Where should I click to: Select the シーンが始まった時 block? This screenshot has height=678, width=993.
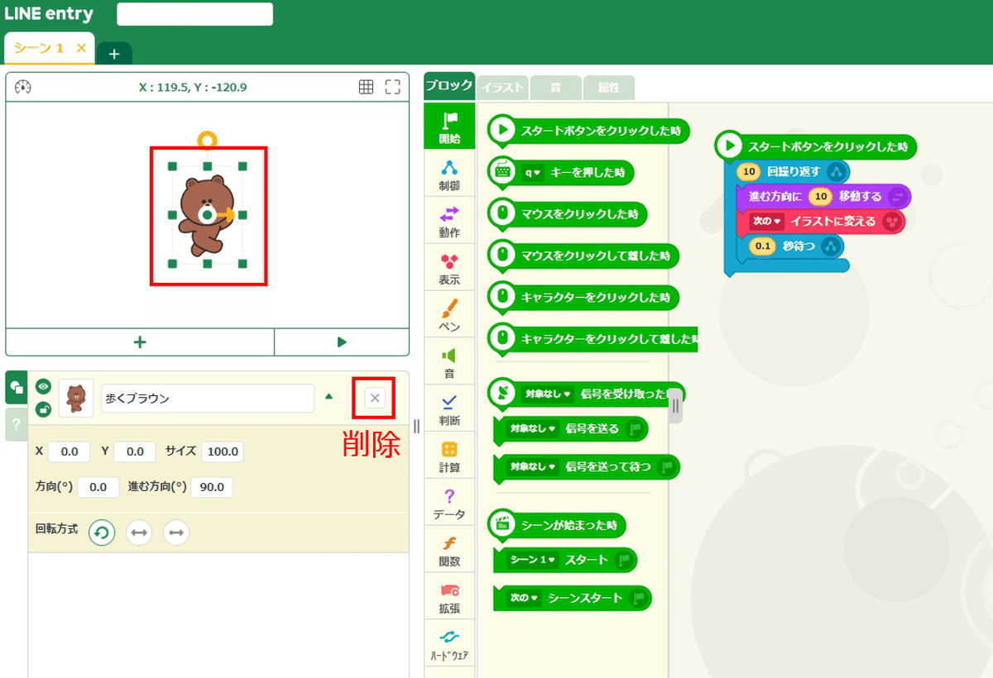coord(558,524)
